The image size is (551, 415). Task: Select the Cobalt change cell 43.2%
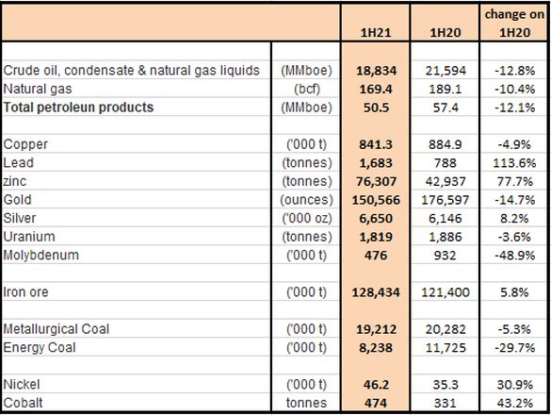[514, 403]
